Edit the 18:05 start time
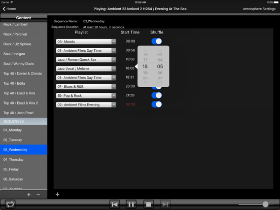 pyautogui.click(x=130, y=68)
